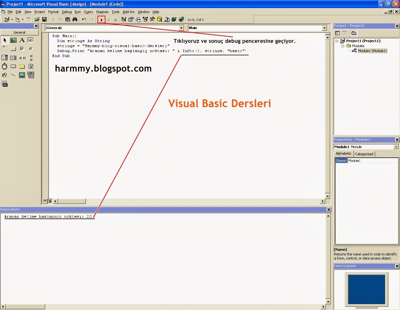The width and height of the screenshot is (400, 310).
Task: Select the TextBox control in the toolbox
Action: (x=31, y=40)
